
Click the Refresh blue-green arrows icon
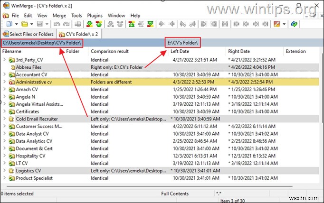click(x=294, y=24)
